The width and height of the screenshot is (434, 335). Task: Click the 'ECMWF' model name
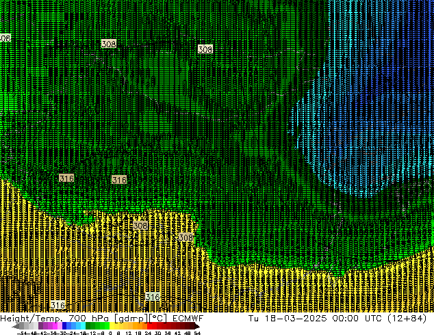[x=188, y=318]
